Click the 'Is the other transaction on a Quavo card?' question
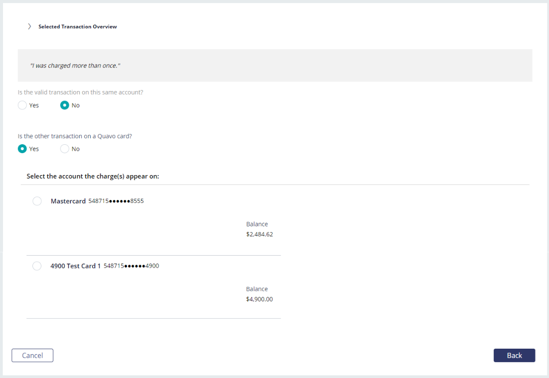549x378 pixels. pyautogui.click(x=75, y=136)
